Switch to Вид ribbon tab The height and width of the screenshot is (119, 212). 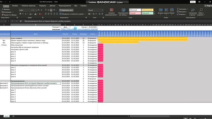(76, 6)
